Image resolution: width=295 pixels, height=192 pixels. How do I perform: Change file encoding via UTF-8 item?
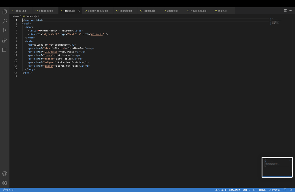click(x=246, y=190)
